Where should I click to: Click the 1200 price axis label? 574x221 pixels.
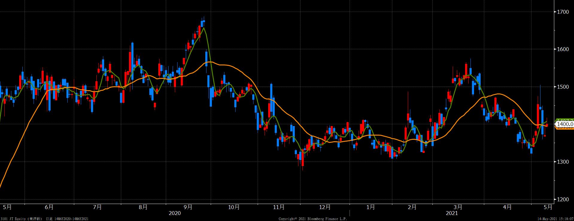tap(563, 199)
